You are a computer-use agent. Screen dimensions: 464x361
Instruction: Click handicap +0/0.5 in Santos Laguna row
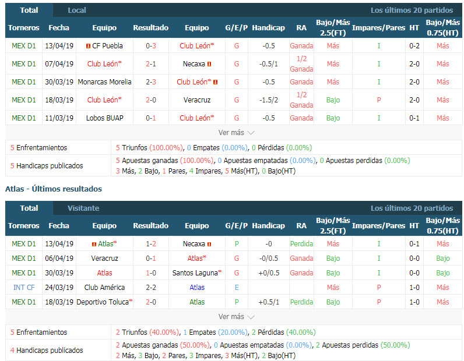269,273
